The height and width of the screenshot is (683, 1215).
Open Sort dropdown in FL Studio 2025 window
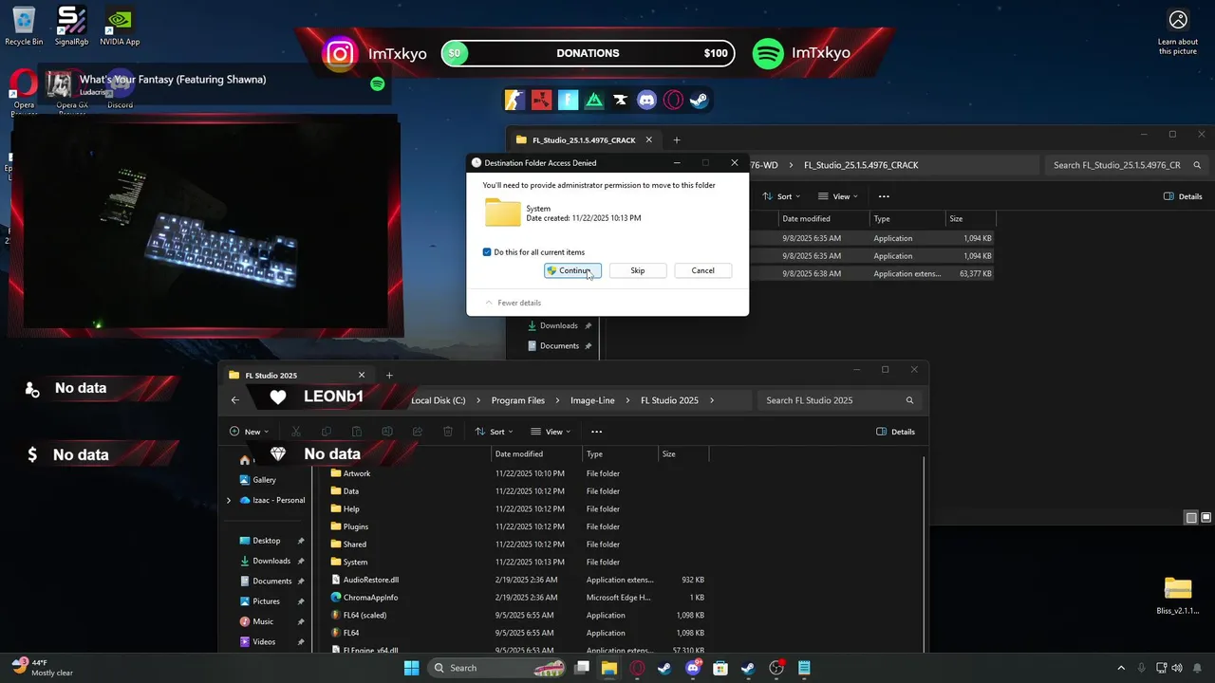(495, 432)
